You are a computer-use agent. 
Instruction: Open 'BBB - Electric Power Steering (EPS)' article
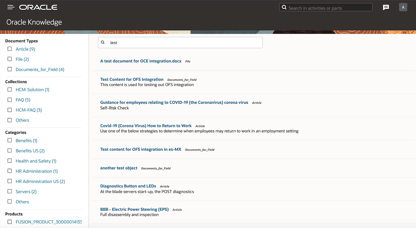point(135,209)
